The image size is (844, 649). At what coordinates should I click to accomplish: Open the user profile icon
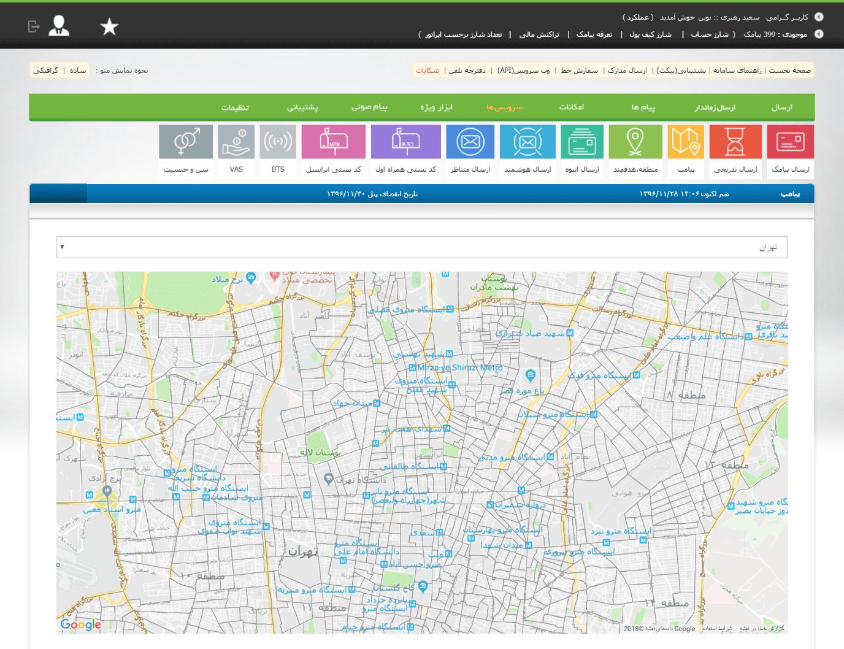click(59, 26)
